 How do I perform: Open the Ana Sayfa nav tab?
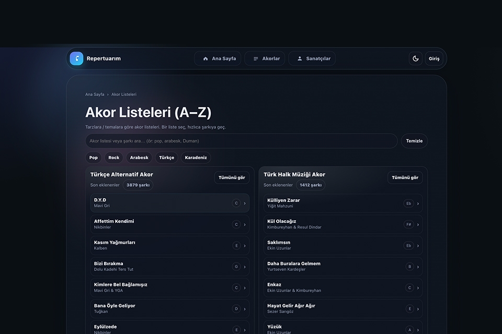point(218,58)
